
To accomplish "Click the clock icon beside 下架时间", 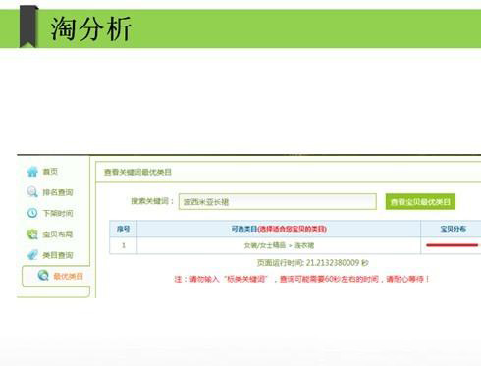I will click(32, 213).
